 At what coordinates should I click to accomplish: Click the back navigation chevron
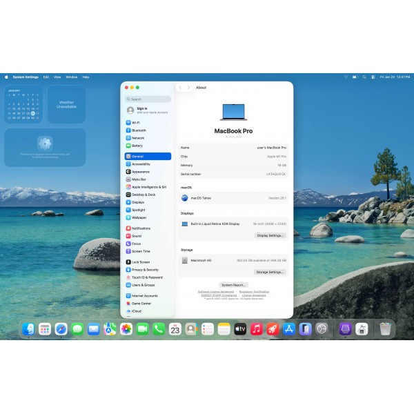[x=180, y=88]
